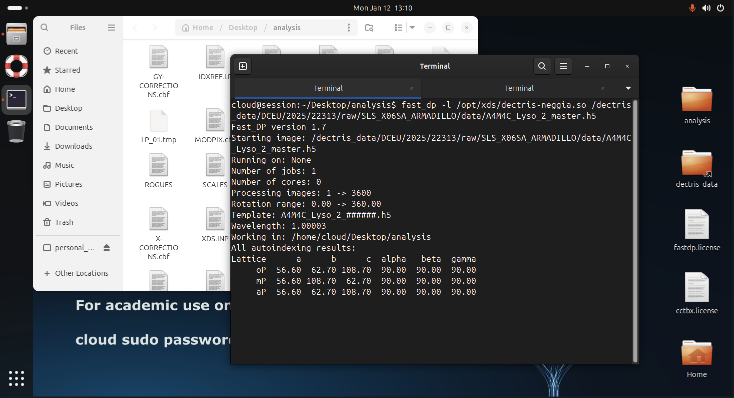The width and height of the screenshot is (734, 398).
Task: Open Other Locations
Action: pyautogui.click(x=81, y=273)
